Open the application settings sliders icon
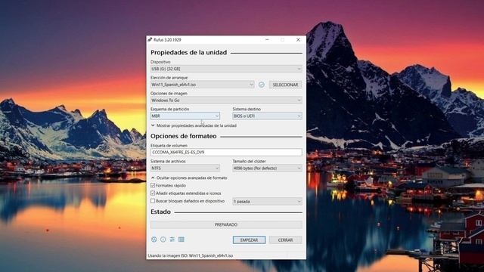The image size is (484, 272). pos(172,240)
